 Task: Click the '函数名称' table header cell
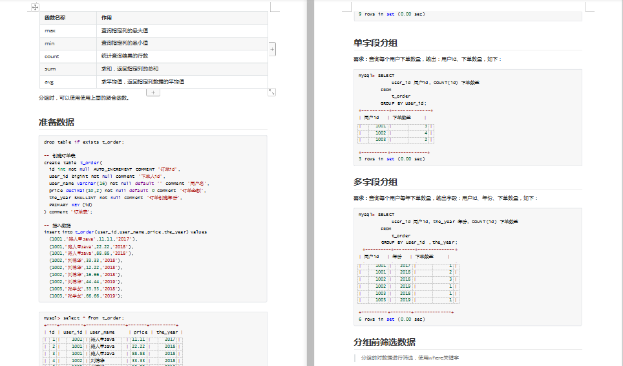pos(68,18)
